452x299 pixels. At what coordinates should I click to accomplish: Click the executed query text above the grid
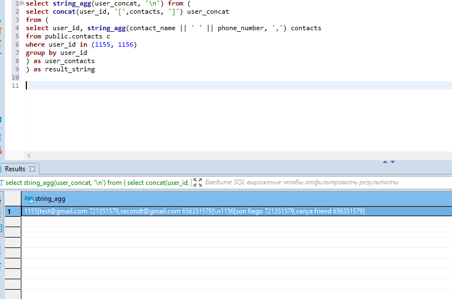tap(97, 183)
